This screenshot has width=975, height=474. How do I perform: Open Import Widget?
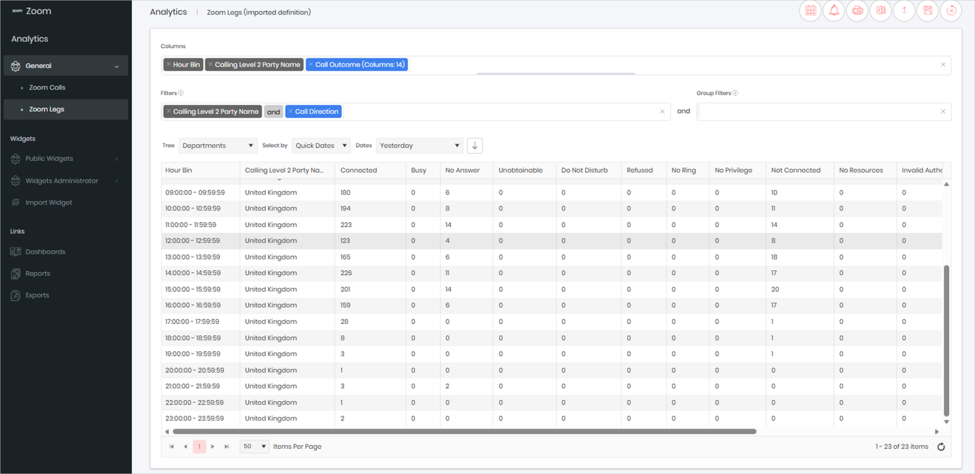[x=48, y=202]
